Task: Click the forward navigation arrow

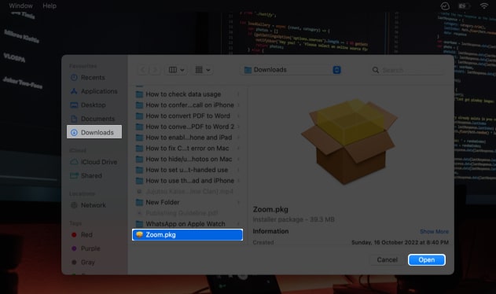Action: click(155, 70)
